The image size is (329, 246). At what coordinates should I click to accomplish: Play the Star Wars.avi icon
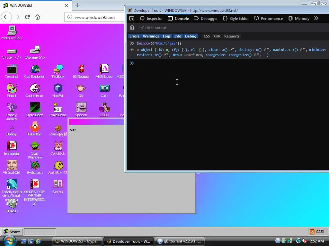tap(35, 150)
